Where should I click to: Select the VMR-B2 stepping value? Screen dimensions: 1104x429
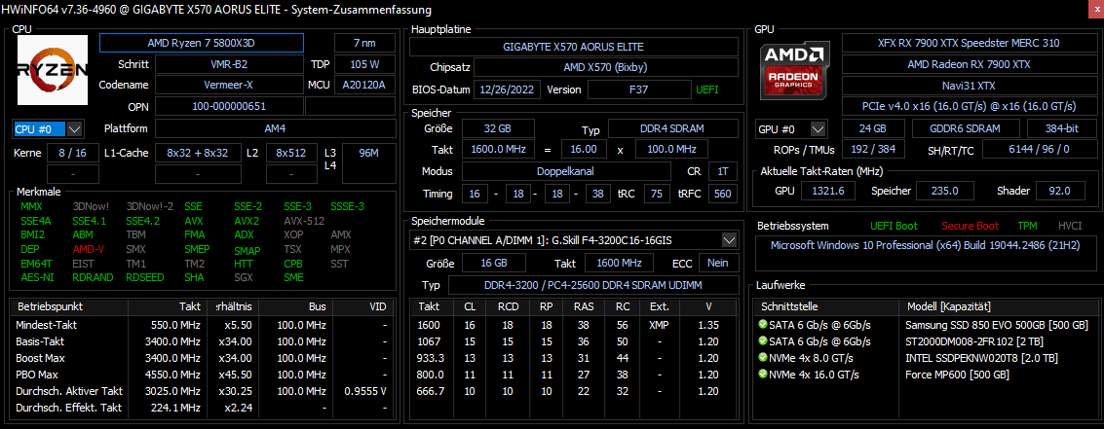click(227, 64)
